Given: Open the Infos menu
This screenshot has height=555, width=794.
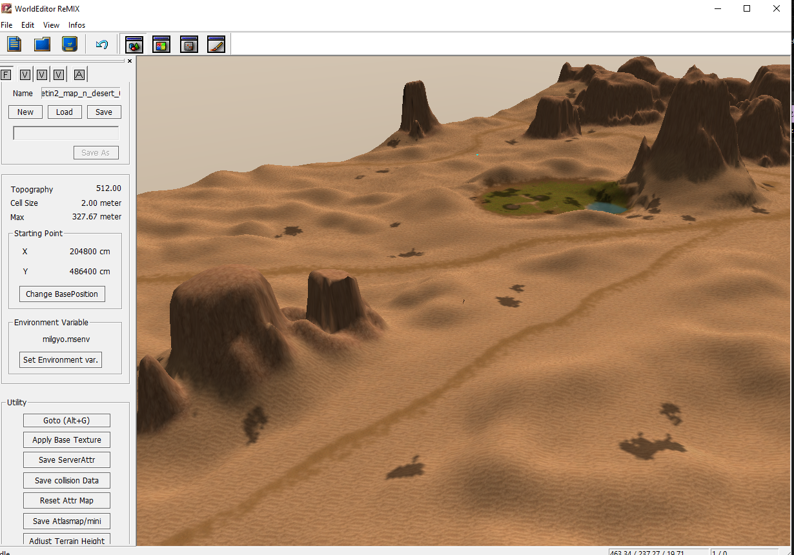Looking at the screenshot, I should point(77,25).
